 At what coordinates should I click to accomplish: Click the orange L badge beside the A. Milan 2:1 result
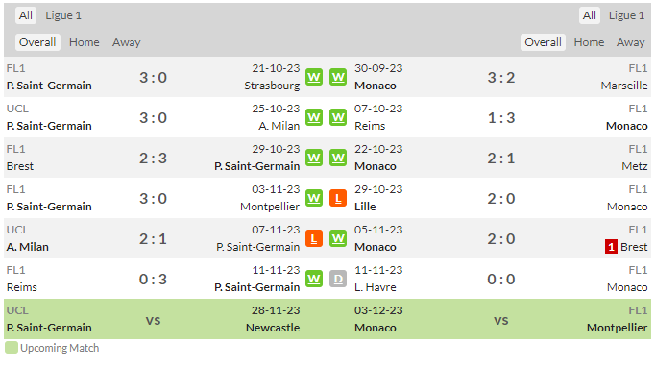tap(314, 238)
